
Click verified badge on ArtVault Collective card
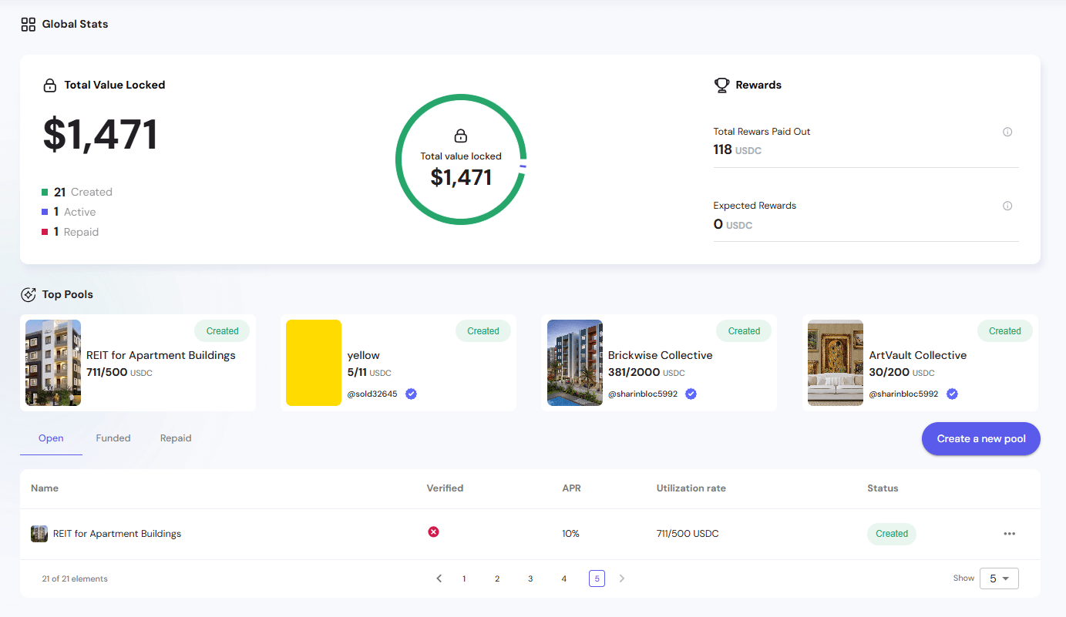tap(952, 394)
